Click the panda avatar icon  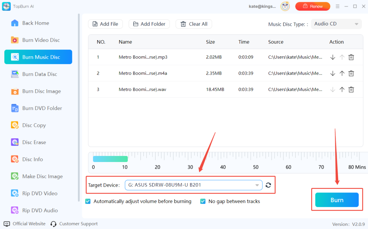click(x=285, y=6)
